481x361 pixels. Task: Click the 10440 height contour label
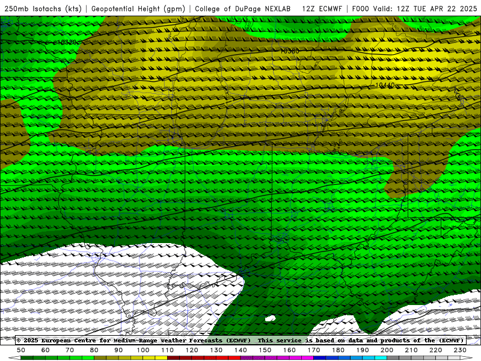pyautogui.click(x=385, y=85)
